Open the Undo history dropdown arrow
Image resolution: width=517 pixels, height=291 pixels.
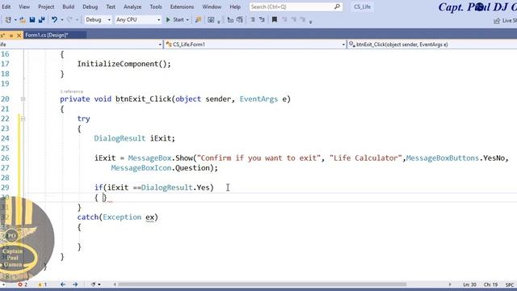click(x=61, y=20)
